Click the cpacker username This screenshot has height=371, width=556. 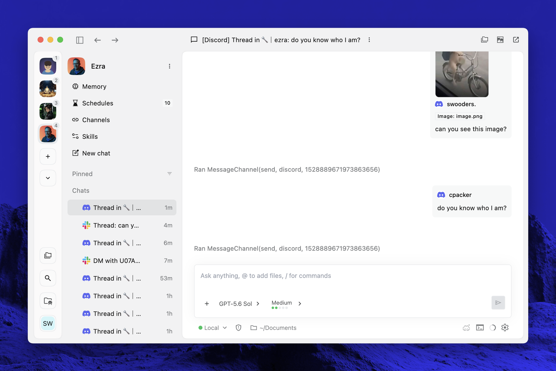click(460, 195)
